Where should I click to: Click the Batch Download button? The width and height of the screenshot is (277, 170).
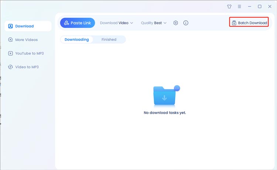click(x=249, y=23)
